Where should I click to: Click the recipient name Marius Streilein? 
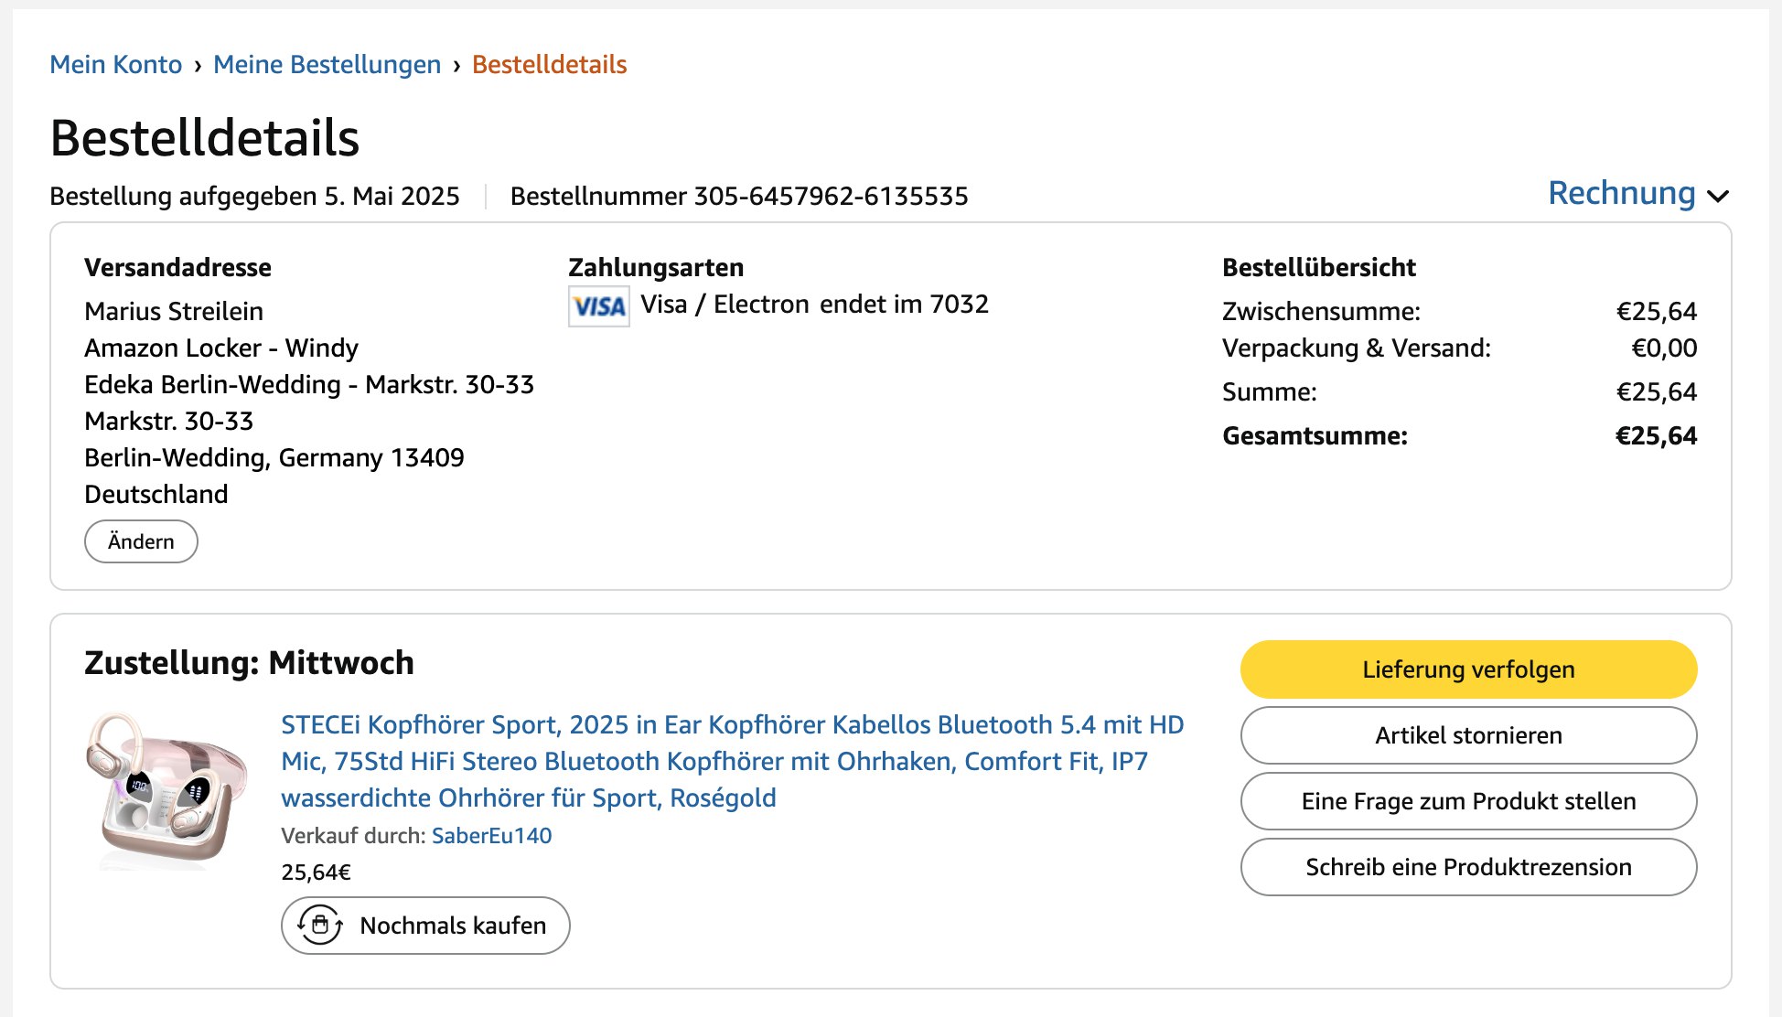[174, 312]
